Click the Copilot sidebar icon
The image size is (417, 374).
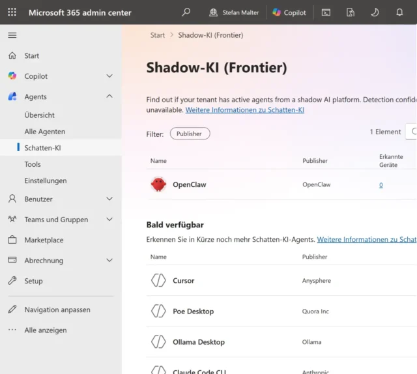tap(12, 76)
